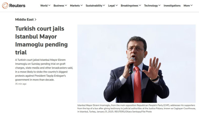
Task: Expand the Legal dropdown chevron
Action: click(x=117, y=5)
